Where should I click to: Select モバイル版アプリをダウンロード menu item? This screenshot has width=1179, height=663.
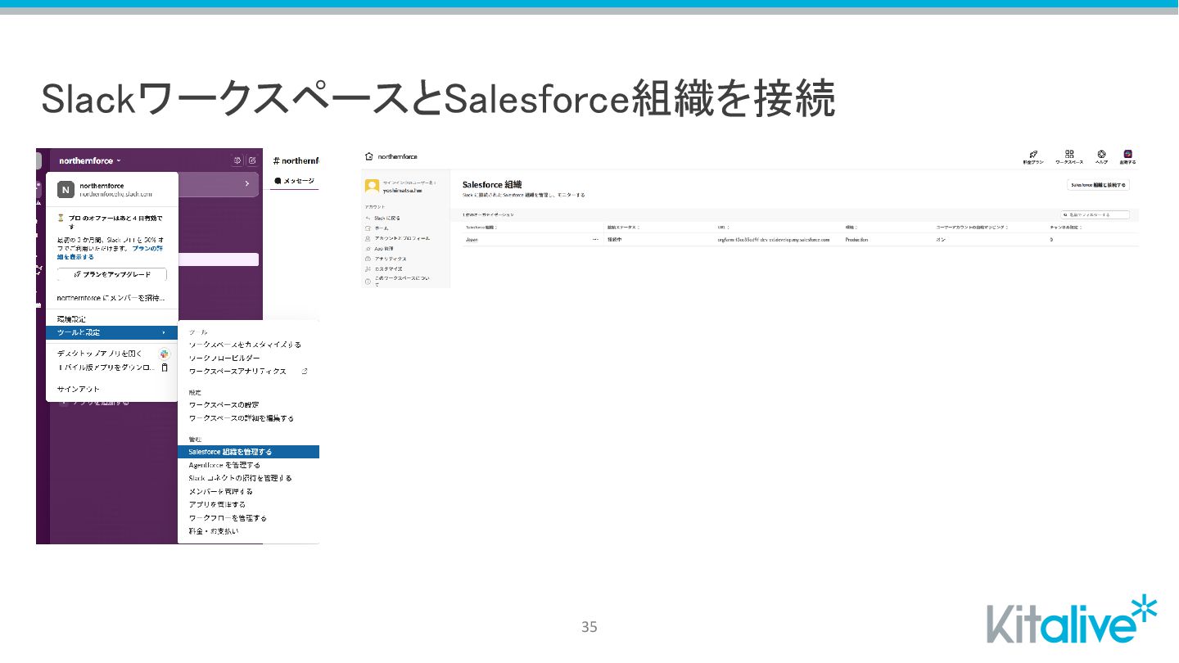coord(106,368)
